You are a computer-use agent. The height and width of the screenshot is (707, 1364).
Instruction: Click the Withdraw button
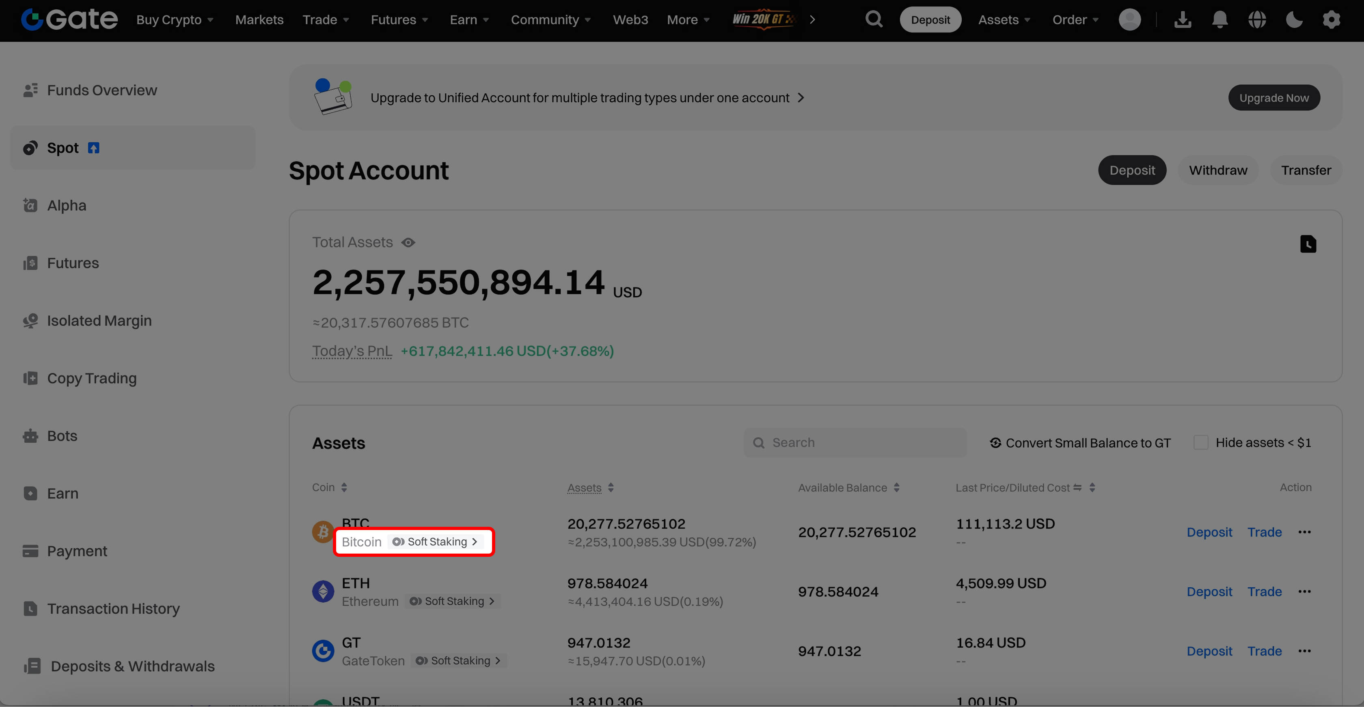(1218, 170)
